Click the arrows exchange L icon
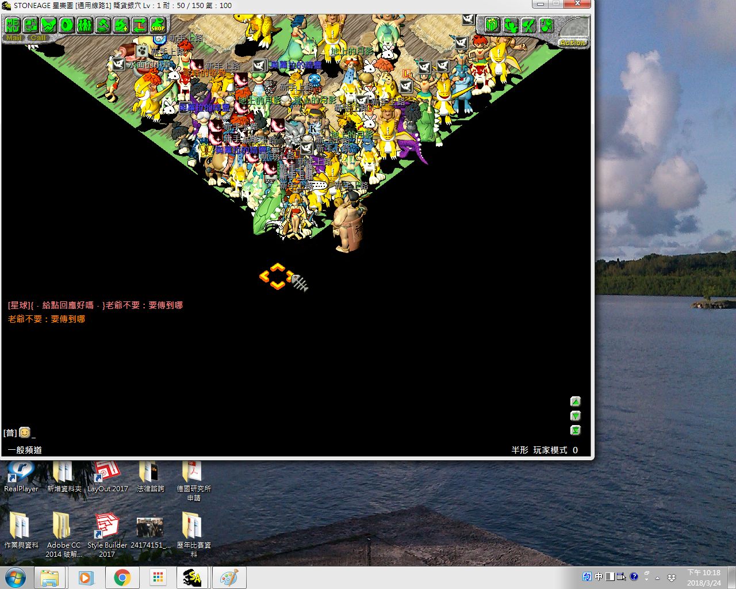736x589 pixels. (x=139, y=25)
